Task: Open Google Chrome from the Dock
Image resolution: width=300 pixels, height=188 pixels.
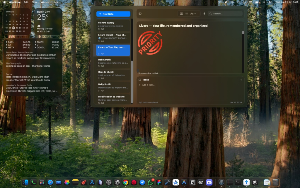Action: tap(125, 182)
